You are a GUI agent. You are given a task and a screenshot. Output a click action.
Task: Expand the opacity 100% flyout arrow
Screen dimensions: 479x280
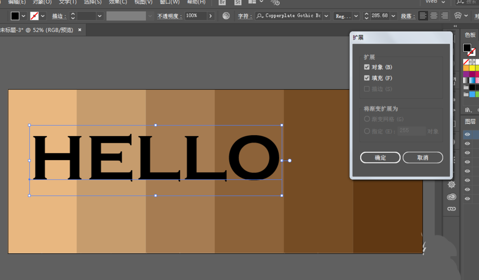pos(210,16)
